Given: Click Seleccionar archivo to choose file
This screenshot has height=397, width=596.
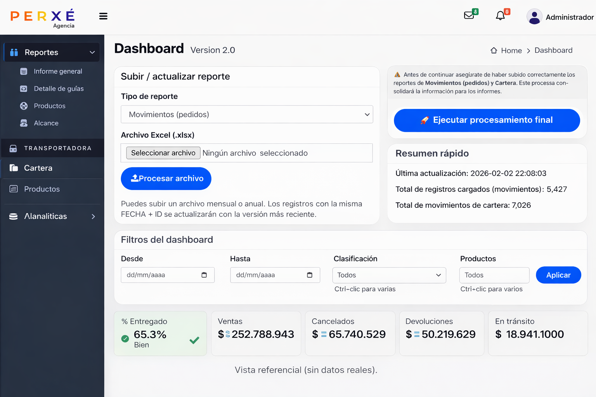Looking at the screenshot, I should (163, 153).
